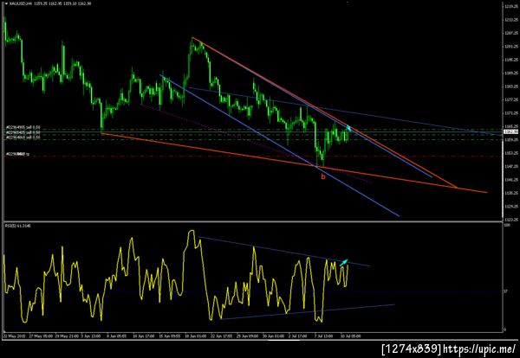Click the RSI scale label 100
The height and width of the screenshot is (358, 520).
click(506, 226)
